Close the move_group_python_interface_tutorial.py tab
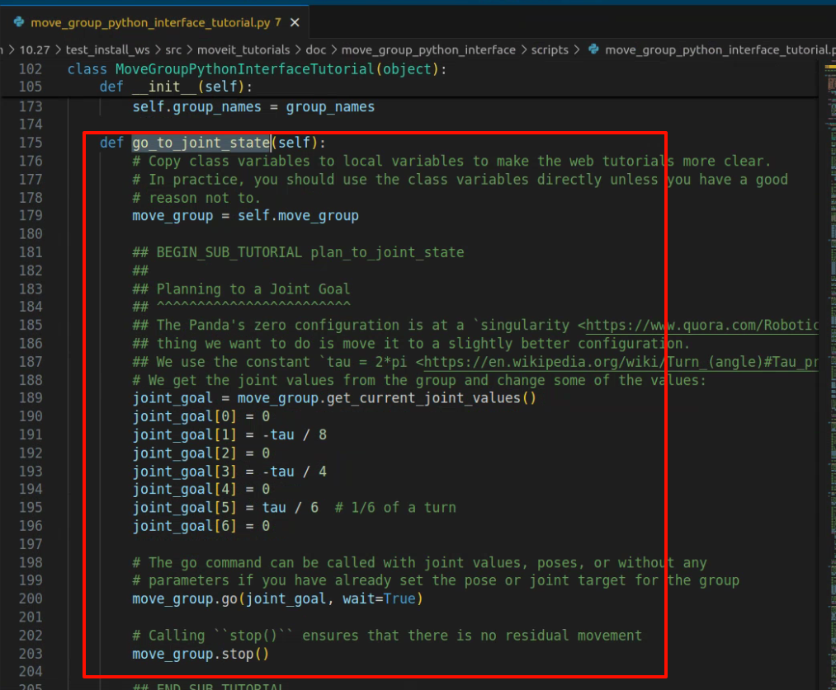This screenshot has height=690, width=836. pyautogui.click(x=295, y=22)
